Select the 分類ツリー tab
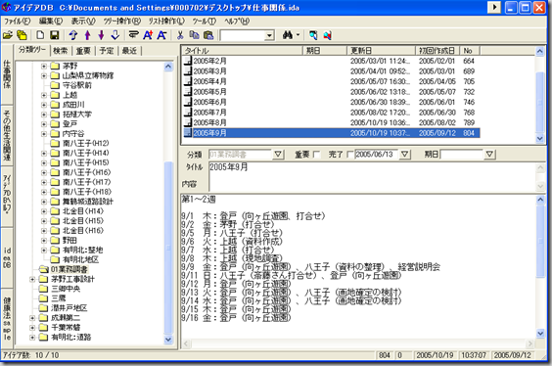Image resolution: width=552 pixels, height=366 pixels. (x=32, y=50)
